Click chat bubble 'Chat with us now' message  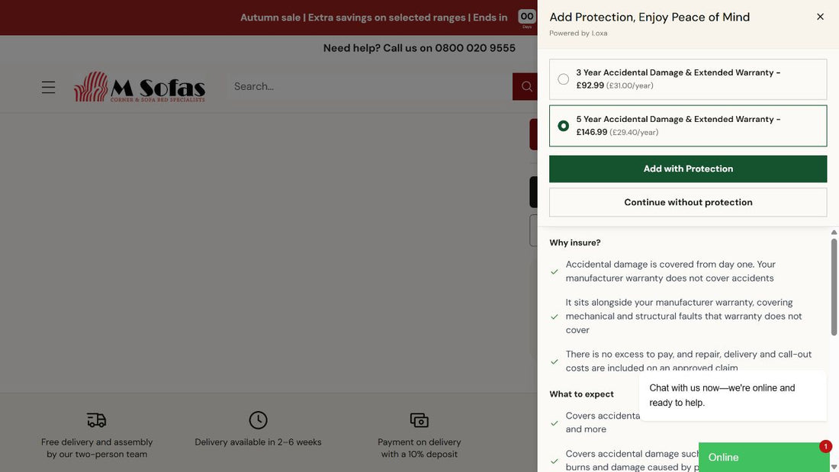[x=732, y=396]
